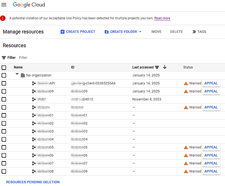
Task: Click Appeal for project ending 07
Action: (x=211, y=163)
